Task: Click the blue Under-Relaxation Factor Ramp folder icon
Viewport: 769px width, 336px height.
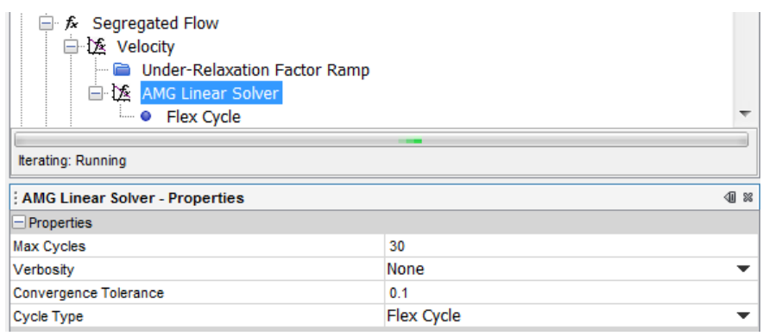Action: 121,70
